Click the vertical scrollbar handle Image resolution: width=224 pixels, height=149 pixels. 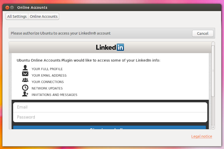point(213,71)
